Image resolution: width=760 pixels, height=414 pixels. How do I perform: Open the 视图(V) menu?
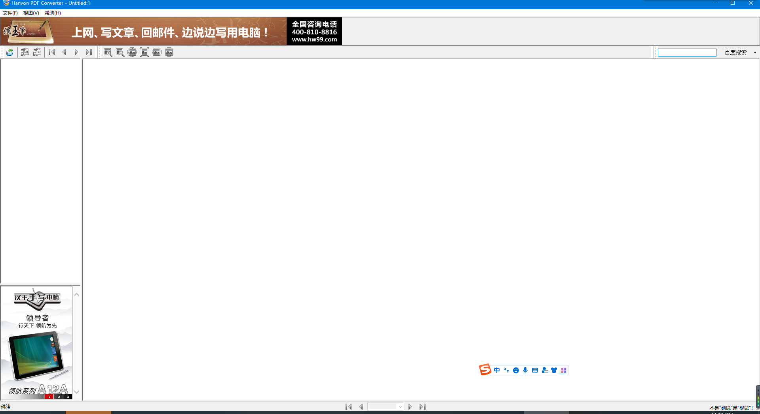click(31, 13)
